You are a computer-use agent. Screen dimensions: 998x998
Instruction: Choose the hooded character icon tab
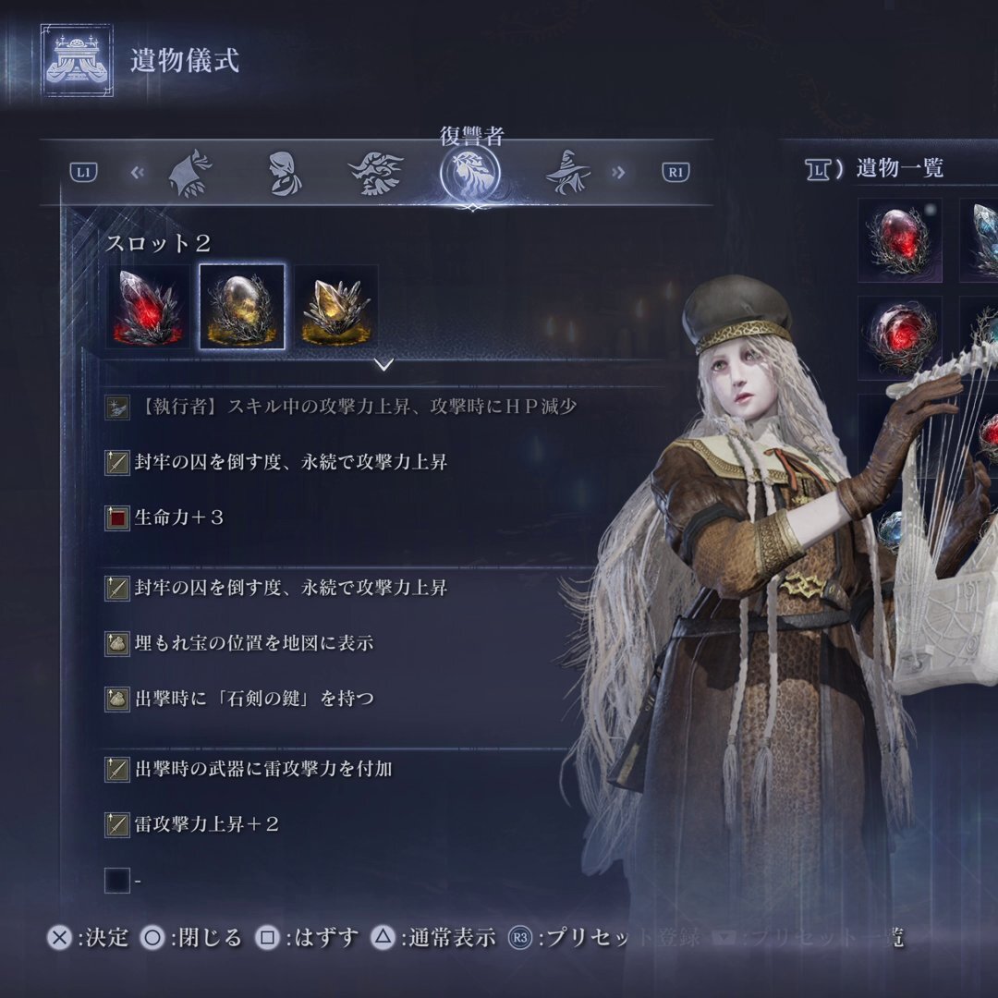point(284,173)
